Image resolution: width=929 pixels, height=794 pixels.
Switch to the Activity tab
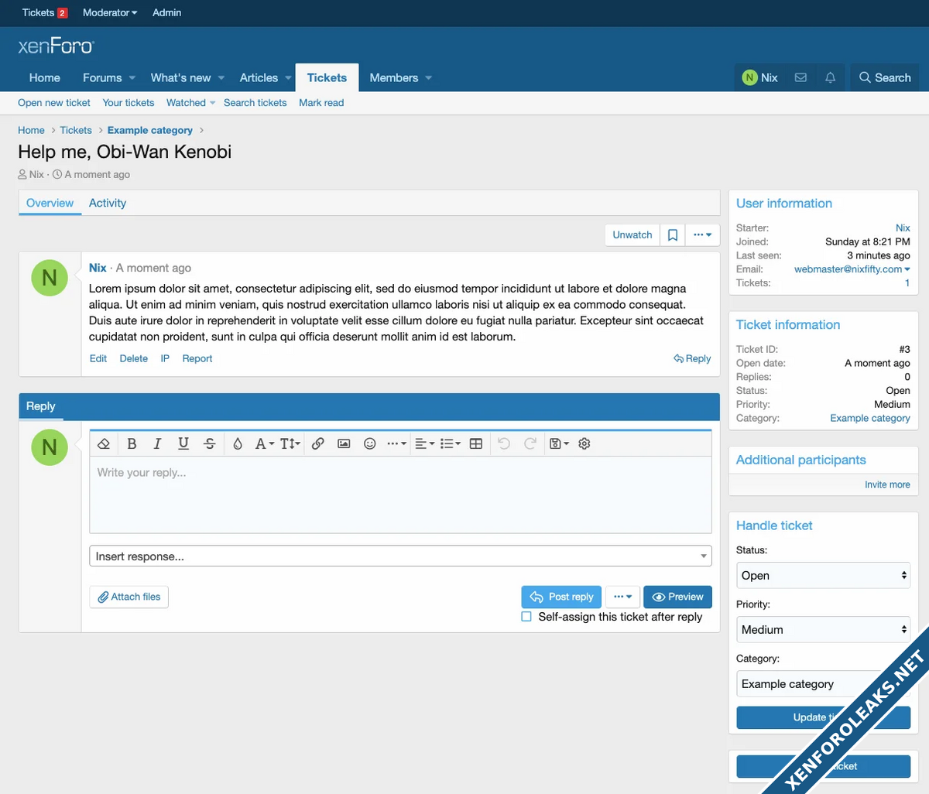(x=108, y=203)
